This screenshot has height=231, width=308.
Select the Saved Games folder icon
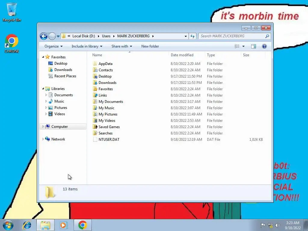(95, 127)
